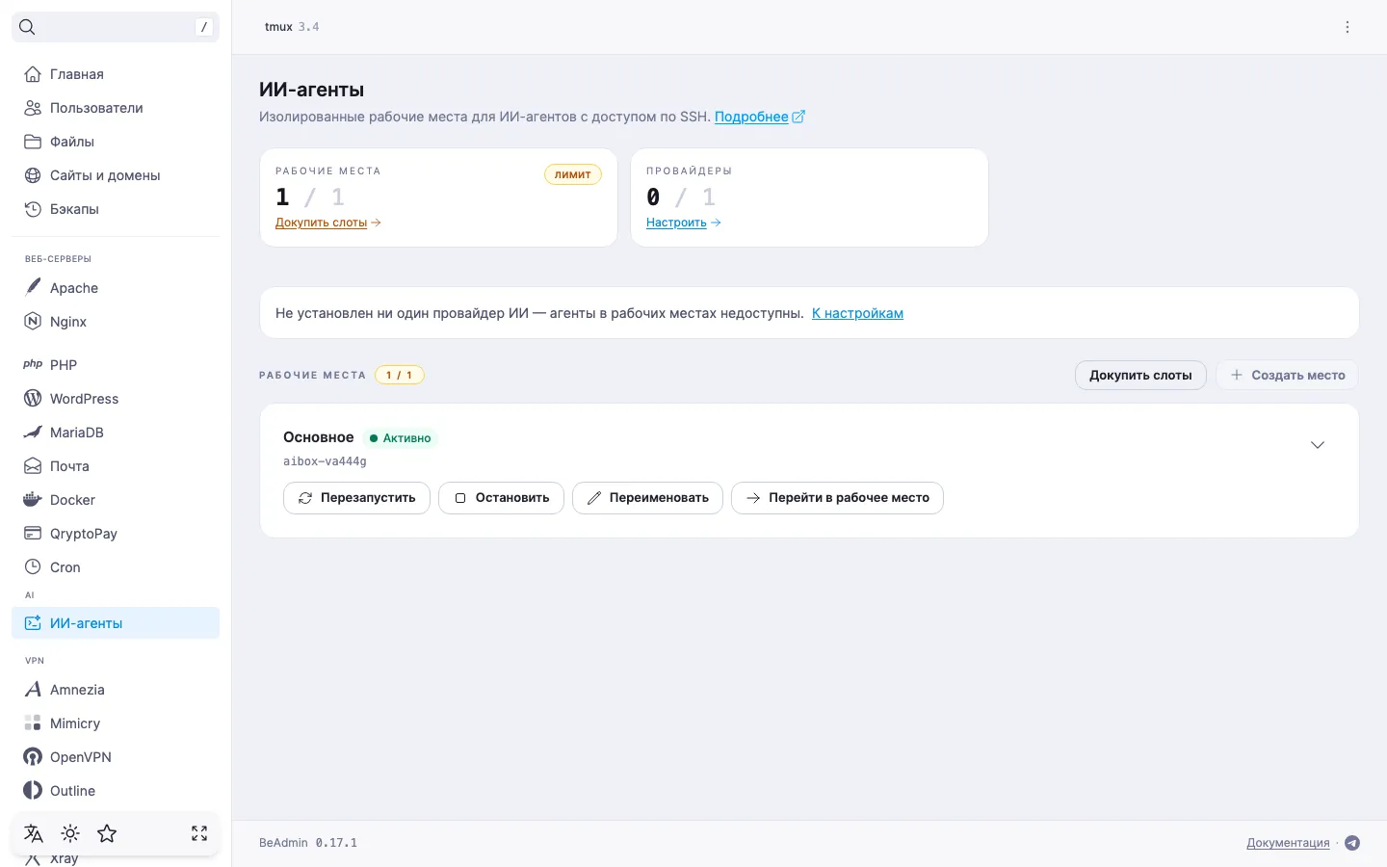The image size is (1387, 867).
Task: Restart workspace with Перезапустить button
Action: [x=356, y=498]
